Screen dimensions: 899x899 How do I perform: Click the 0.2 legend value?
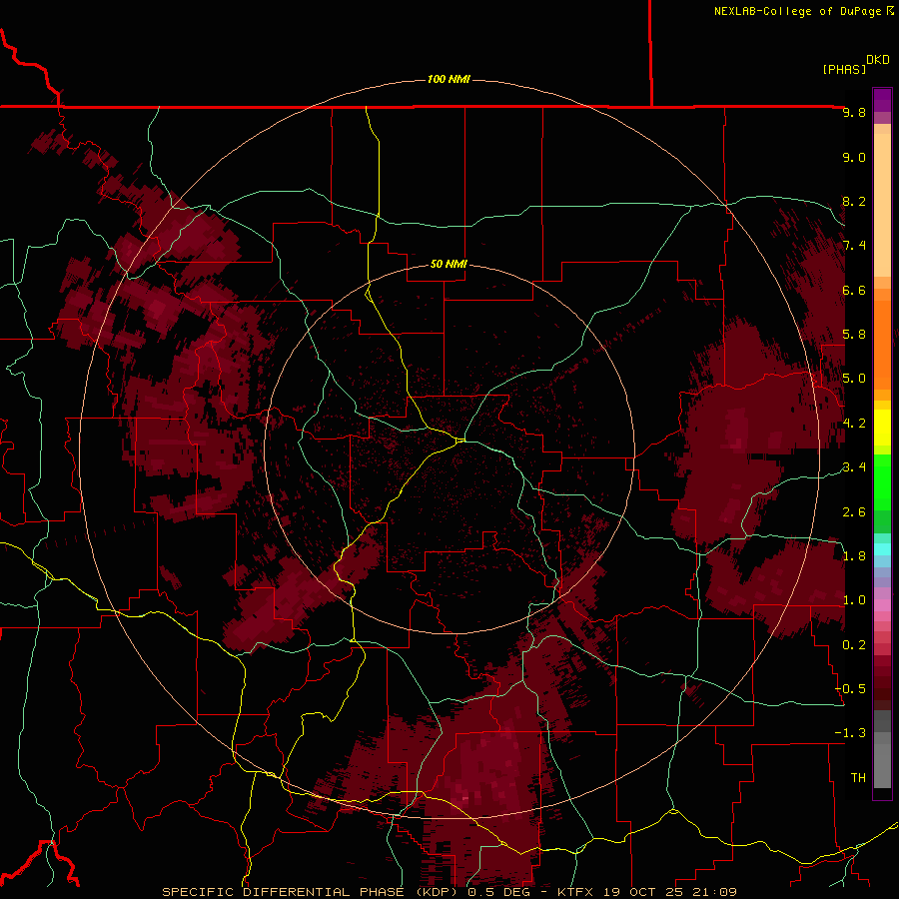[x=854, y=644]
